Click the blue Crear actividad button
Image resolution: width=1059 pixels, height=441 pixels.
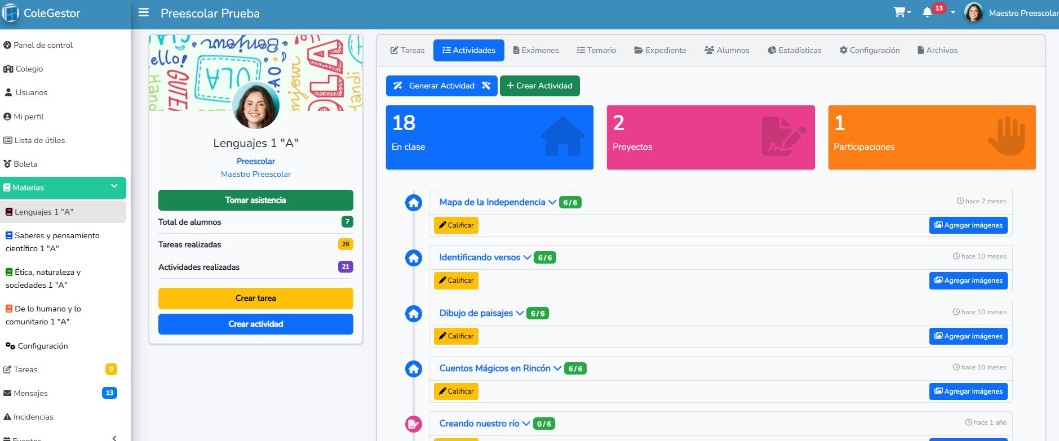coord(256,324)
